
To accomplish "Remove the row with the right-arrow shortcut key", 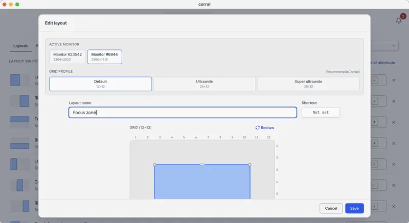I will [394, 101].
